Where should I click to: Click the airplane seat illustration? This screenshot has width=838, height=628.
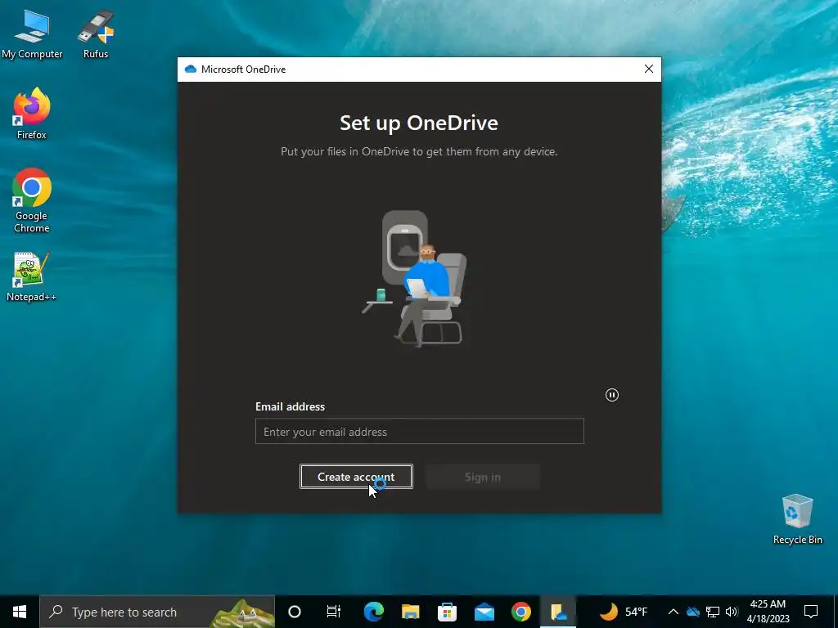pyautogui.click(x=415, y=278)
